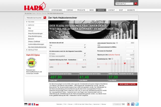161x107 pixels.
Task: Click the Hark flame logo
Action: (35, 6)
